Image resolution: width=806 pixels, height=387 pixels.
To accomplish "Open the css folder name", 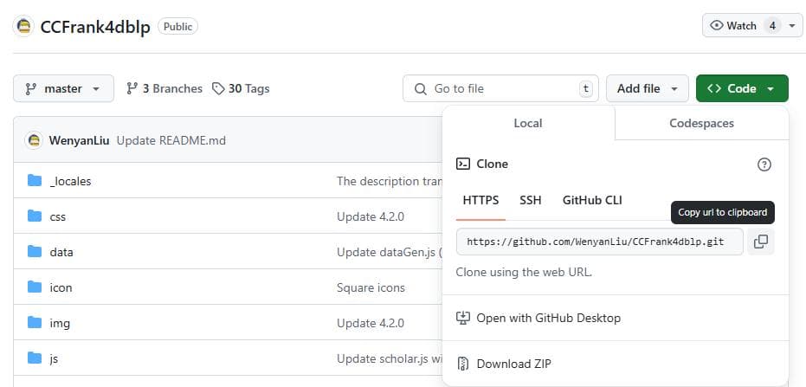I will [x=57, y=217].
